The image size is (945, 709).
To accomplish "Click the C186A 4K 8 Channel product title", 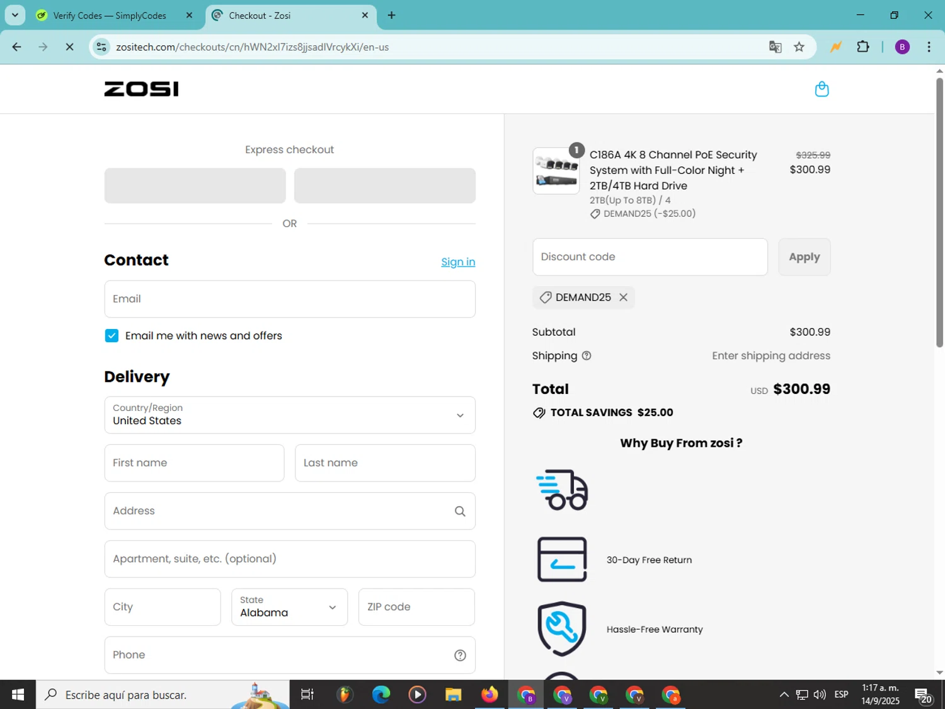I will coord(673,170).
